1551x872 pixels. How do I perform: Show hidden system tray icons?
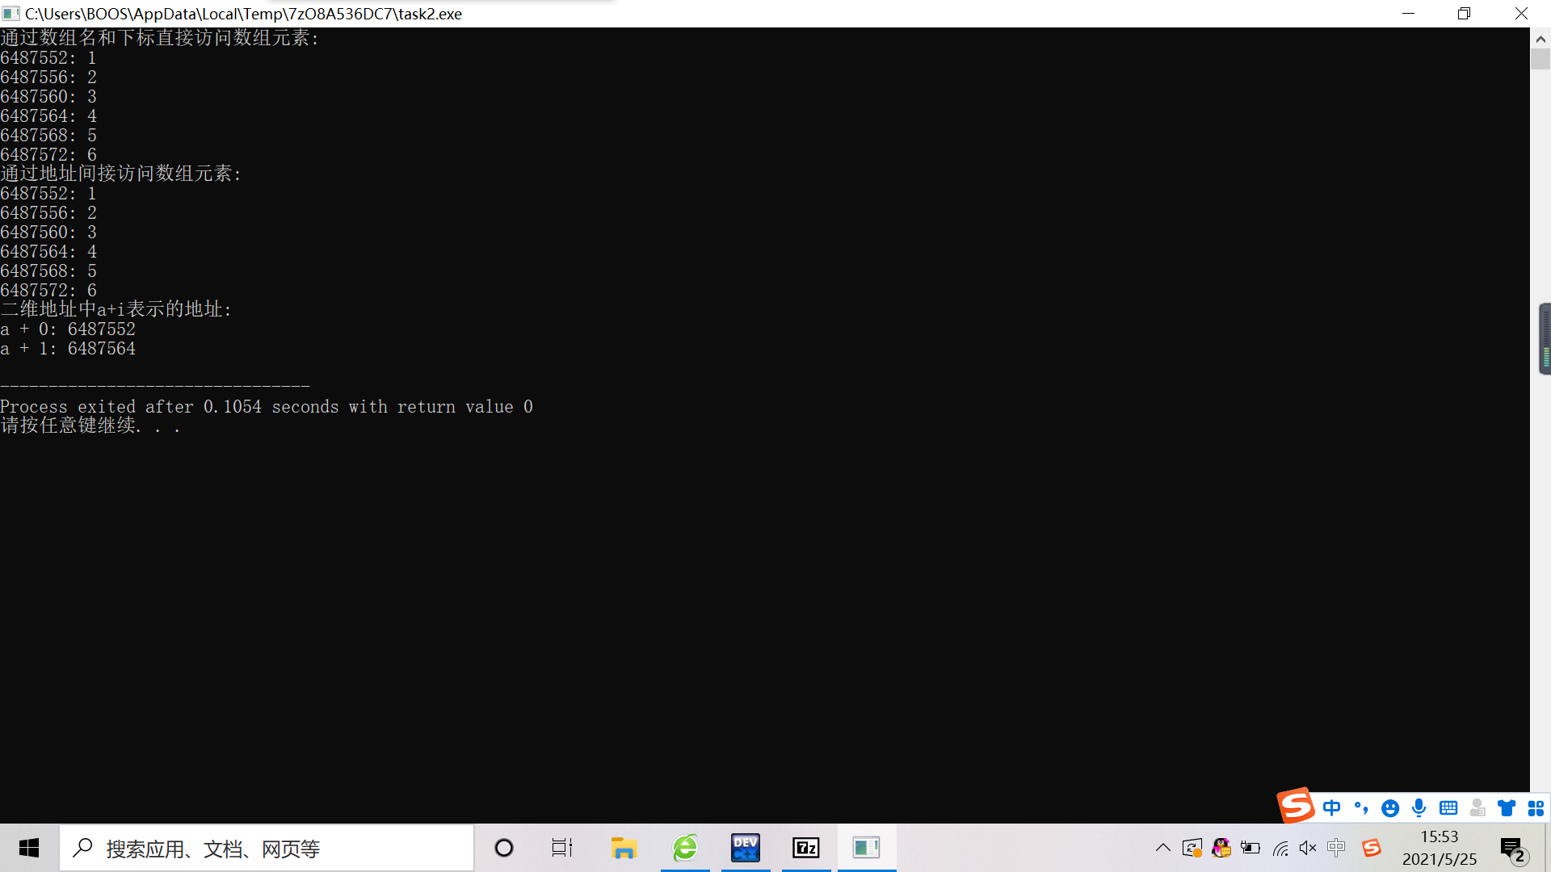click(x=1162, y=848)
